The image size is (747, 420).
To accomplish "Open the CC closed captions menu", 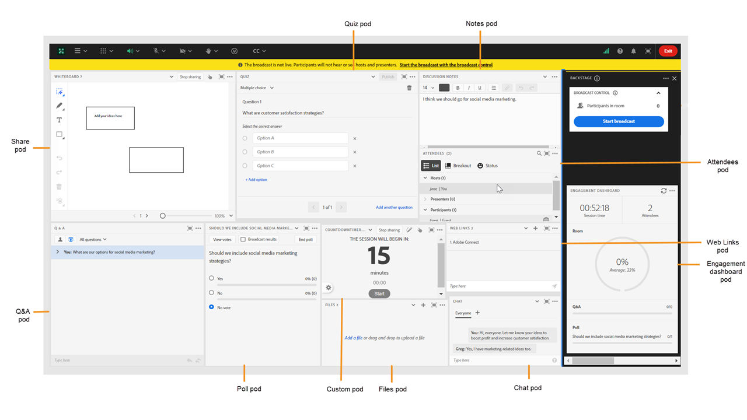I will coord(260,51).
